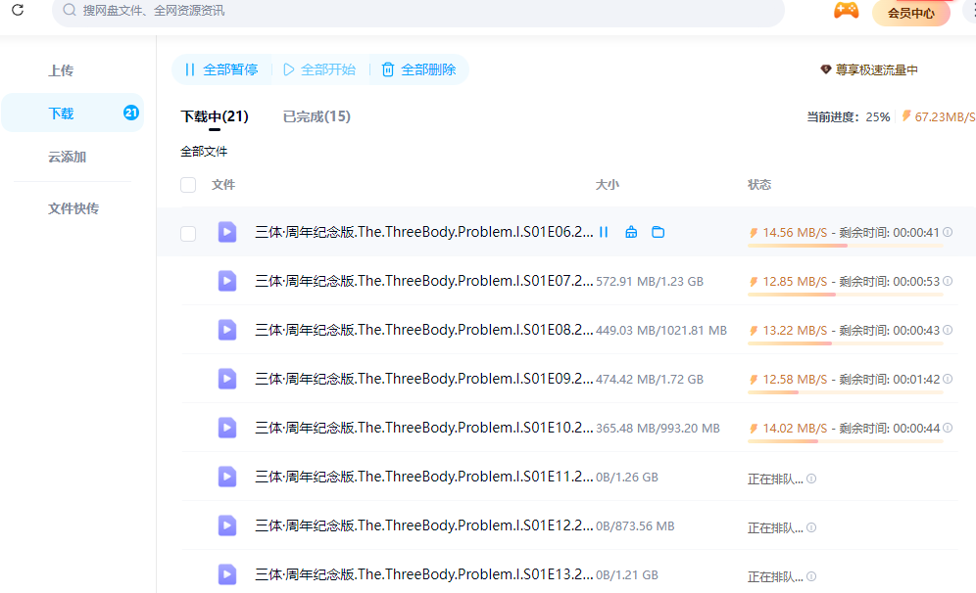The width and height of the screenshot is (976, 593).
Task: Click 全部开始 to start all
Action: click(x=319, y=69)
